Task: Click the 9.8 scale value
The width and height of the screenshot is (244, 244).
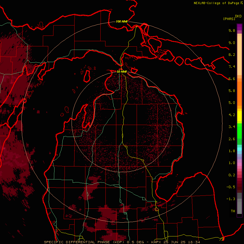Action: [232, 30]
